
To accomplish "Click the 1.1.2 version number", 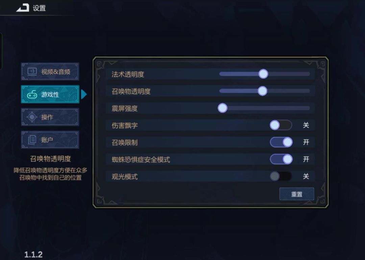I will [x=33, y=254].
